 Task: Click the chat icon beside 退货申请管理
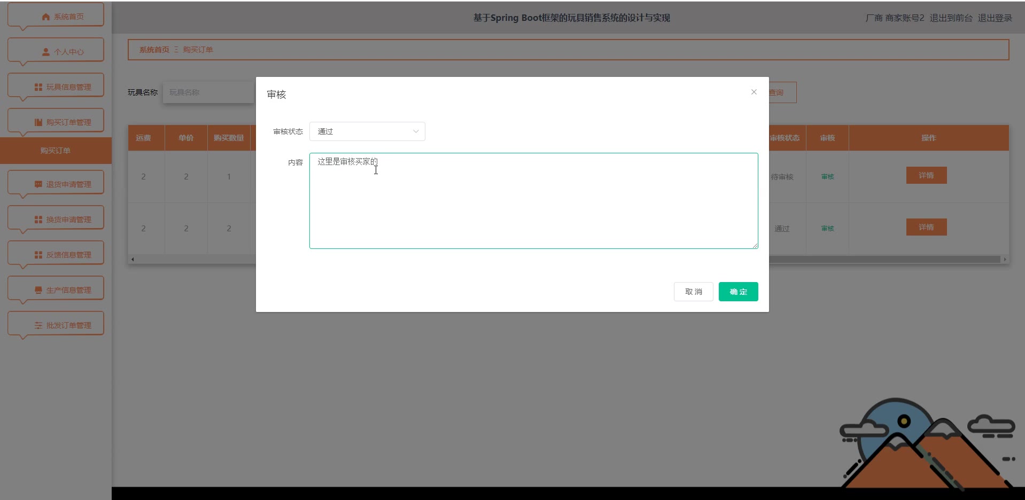click(x=38, y=184)
